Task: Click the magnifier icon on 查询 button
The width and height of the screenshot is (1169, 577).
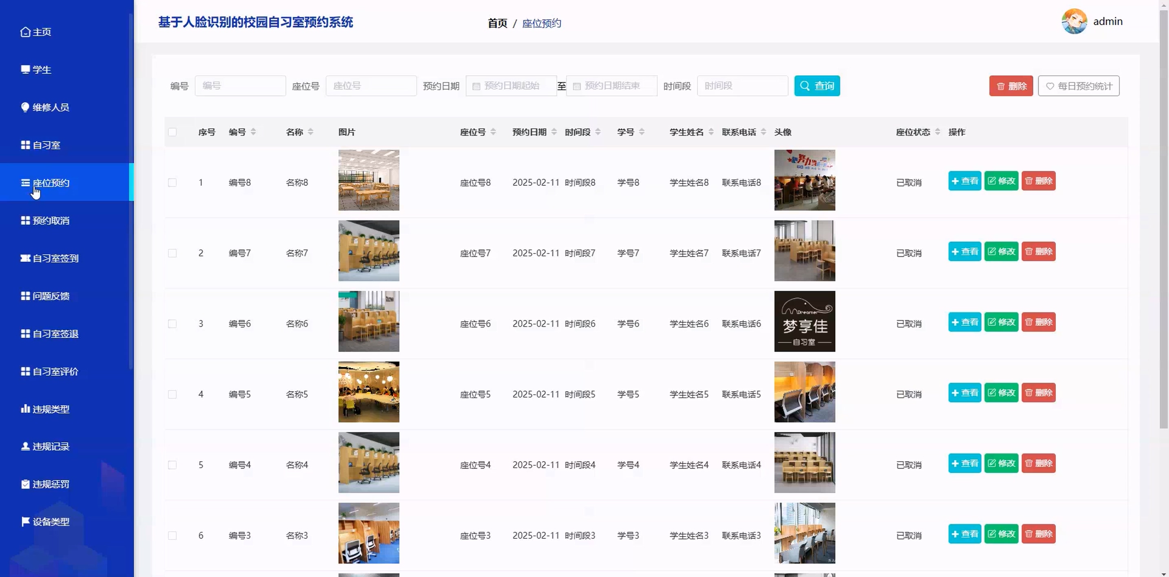Action: tap(805, 86)
